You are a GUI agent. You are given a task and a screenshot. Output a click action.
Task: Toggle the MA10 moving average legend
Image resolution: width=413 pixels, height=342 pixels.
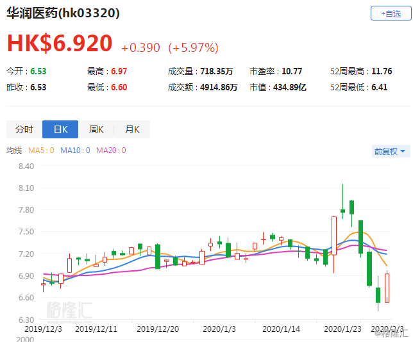pos(76,151)
